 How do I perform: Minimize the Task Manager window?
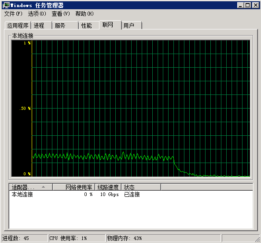(x=240, y=5)
